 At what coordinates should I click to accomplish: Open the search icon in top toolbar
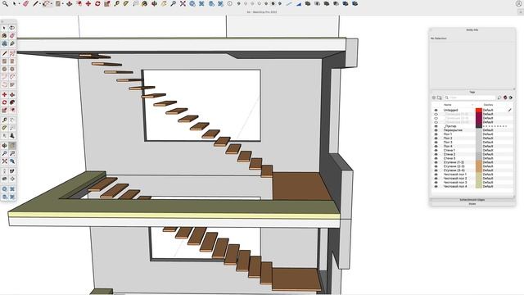click(6, 3)
